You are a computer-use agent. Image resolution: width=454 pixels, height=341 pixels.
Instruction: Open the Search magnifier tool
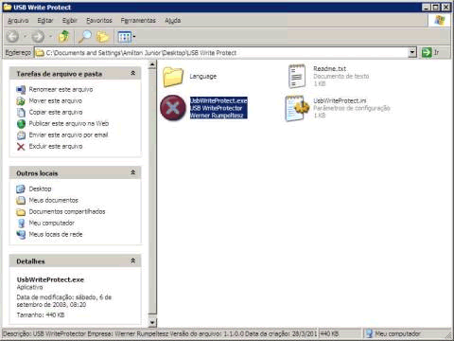[85, 37]
